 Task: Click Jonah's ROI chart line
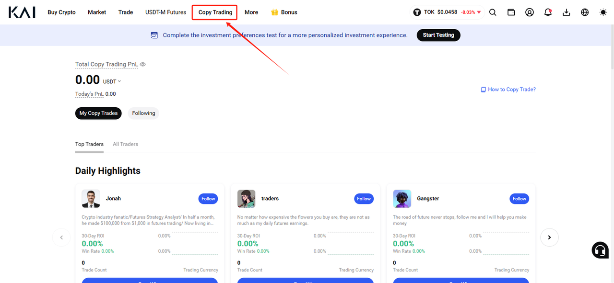click(195, 254)
